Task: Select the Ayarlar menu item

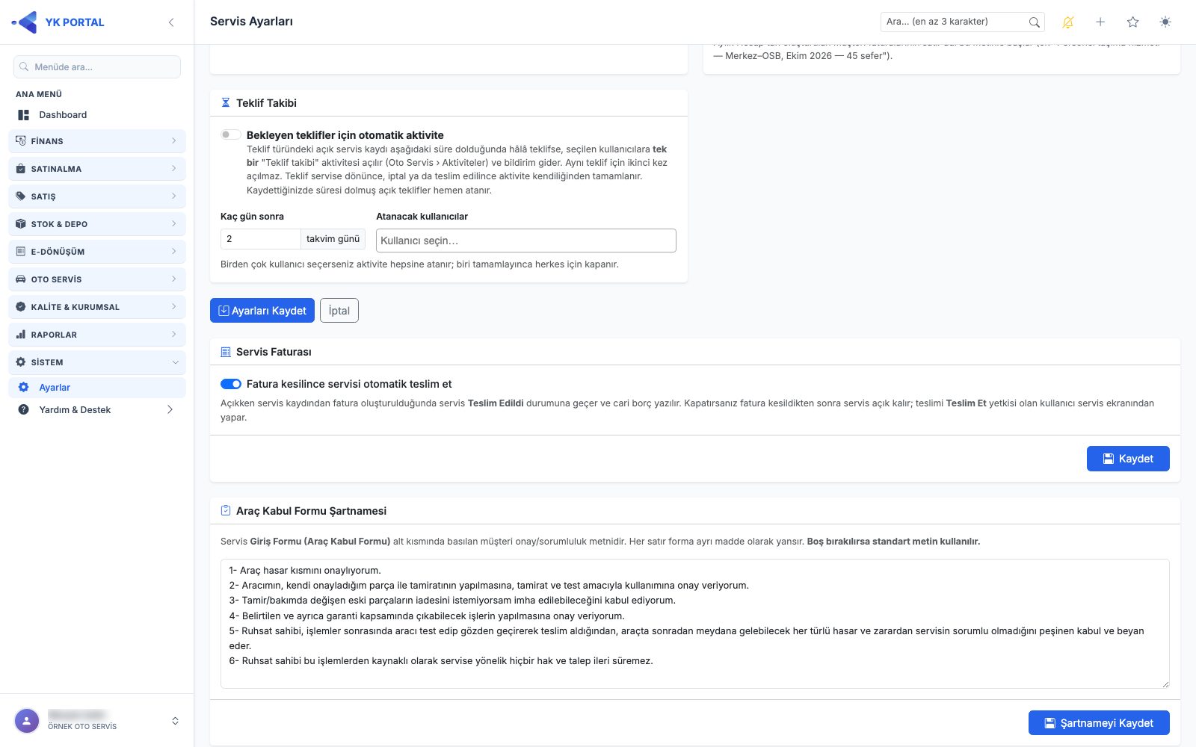Action: click(x=97, y=388)
